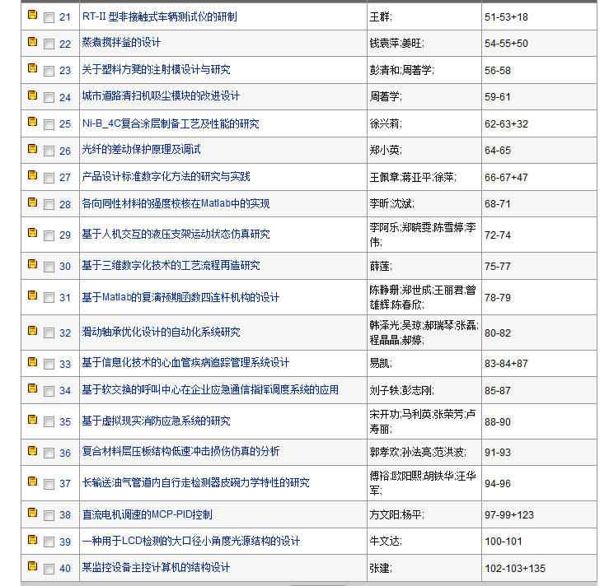Click the save icon for row 38
Screen dimensions: 609x586
click(x=33, y=513)
